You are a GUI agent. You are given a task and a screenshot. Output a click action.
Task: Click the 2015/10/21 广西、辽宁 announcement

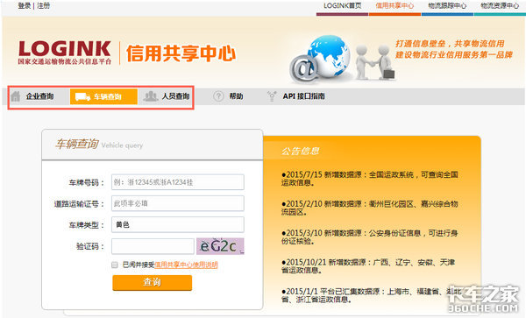tap(368, 266)
